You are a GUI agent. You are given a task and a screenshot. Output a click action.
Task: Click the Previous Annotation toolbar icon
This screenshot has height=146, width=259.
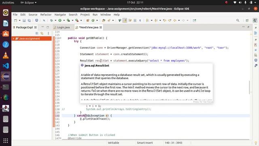pyautogui.click(x=156, y=20)
